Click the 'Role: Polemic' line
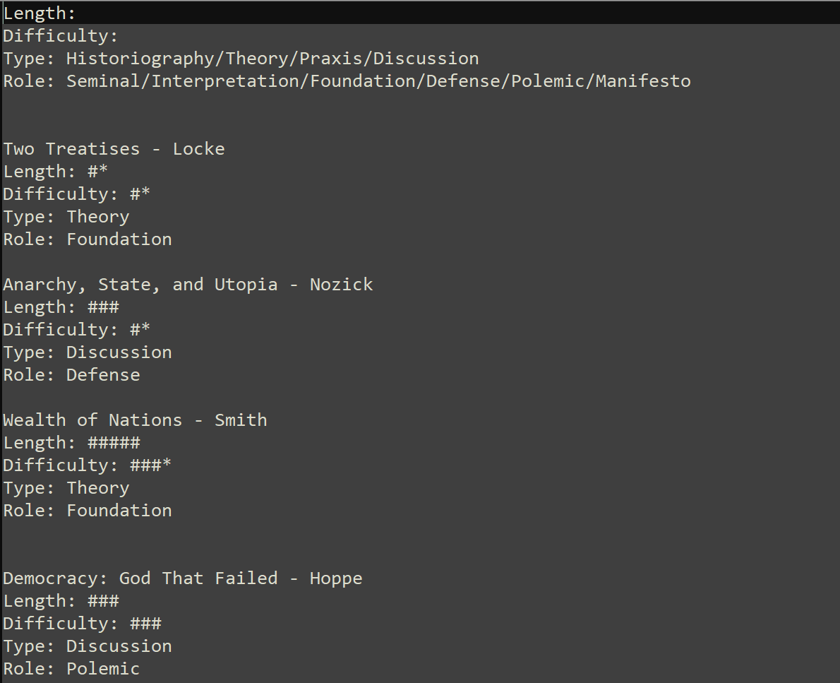Screen dimensions: 840x683 coord(71,669)
